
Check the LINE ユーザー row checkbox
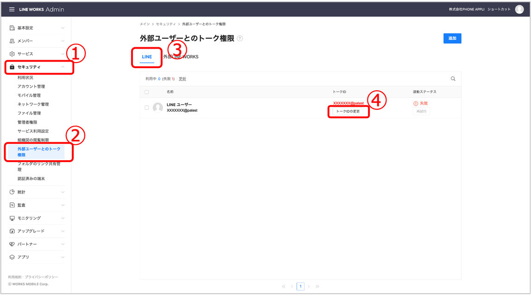(x=146, y=107)
